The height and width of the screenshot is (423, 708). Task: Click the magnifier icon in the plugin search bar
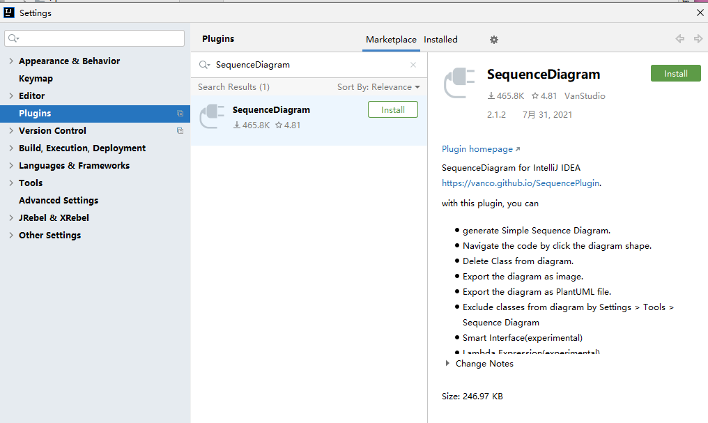coord(203,64)
